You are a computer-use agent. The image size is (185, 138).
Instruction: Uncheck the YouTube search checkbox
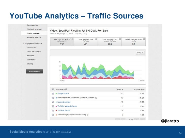point(53,110)
